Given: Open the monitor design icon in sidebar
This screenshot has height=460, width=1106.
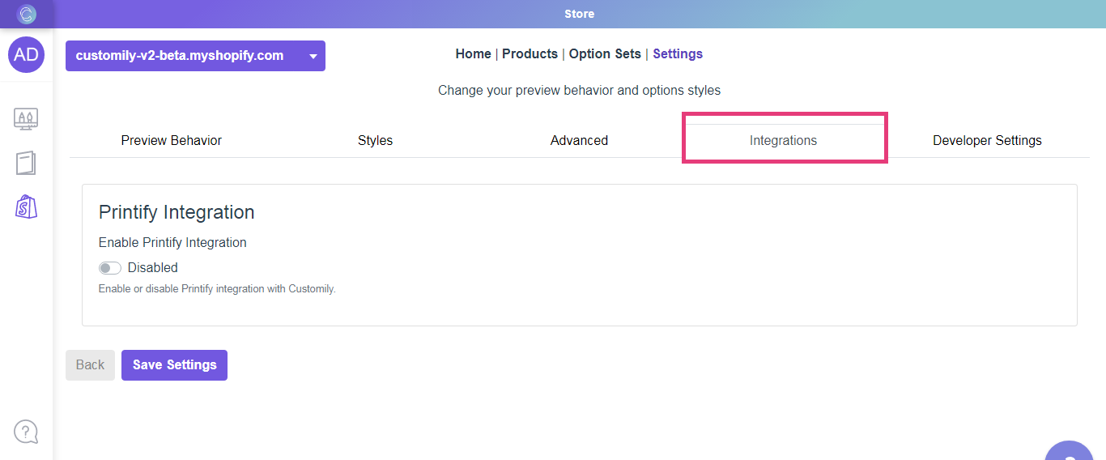Looking at the screenshot, I should [26, 119].
